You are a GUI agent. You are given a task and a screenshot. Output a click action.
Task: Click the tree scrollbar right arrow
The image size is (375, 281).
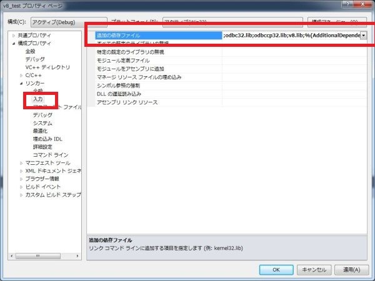(x=77, y=256)
